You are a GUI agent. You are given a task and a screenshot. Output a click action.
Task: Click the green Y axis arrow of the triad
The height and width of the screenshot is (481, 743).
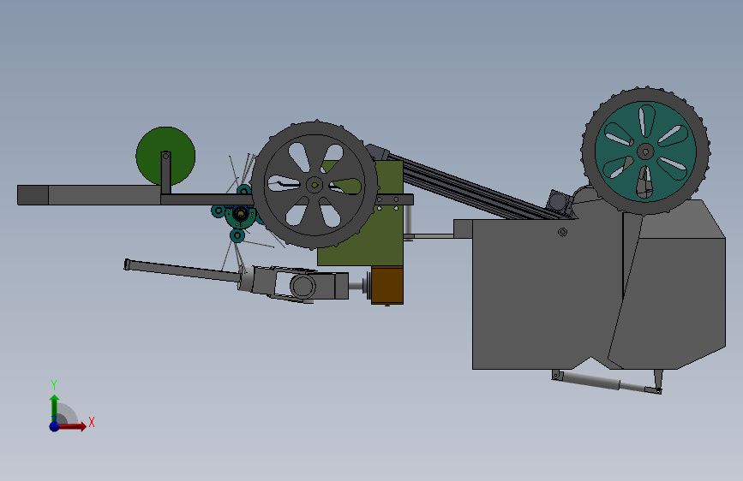55,407
